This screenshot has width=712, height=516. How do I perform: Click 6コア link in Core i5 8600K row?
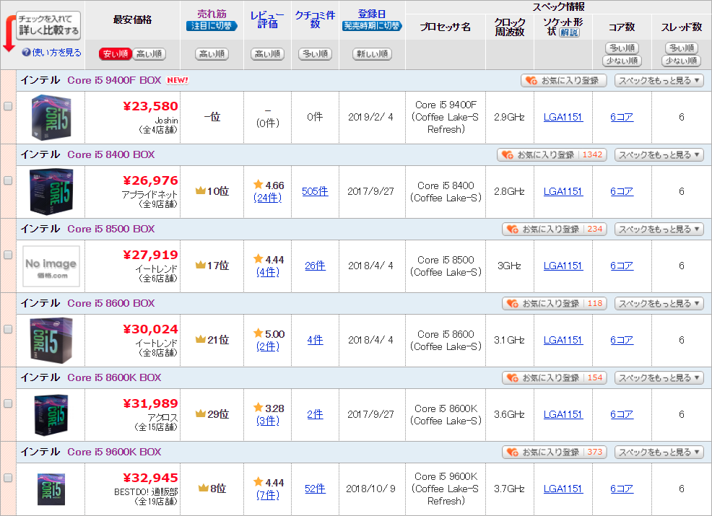coord(622,414)
